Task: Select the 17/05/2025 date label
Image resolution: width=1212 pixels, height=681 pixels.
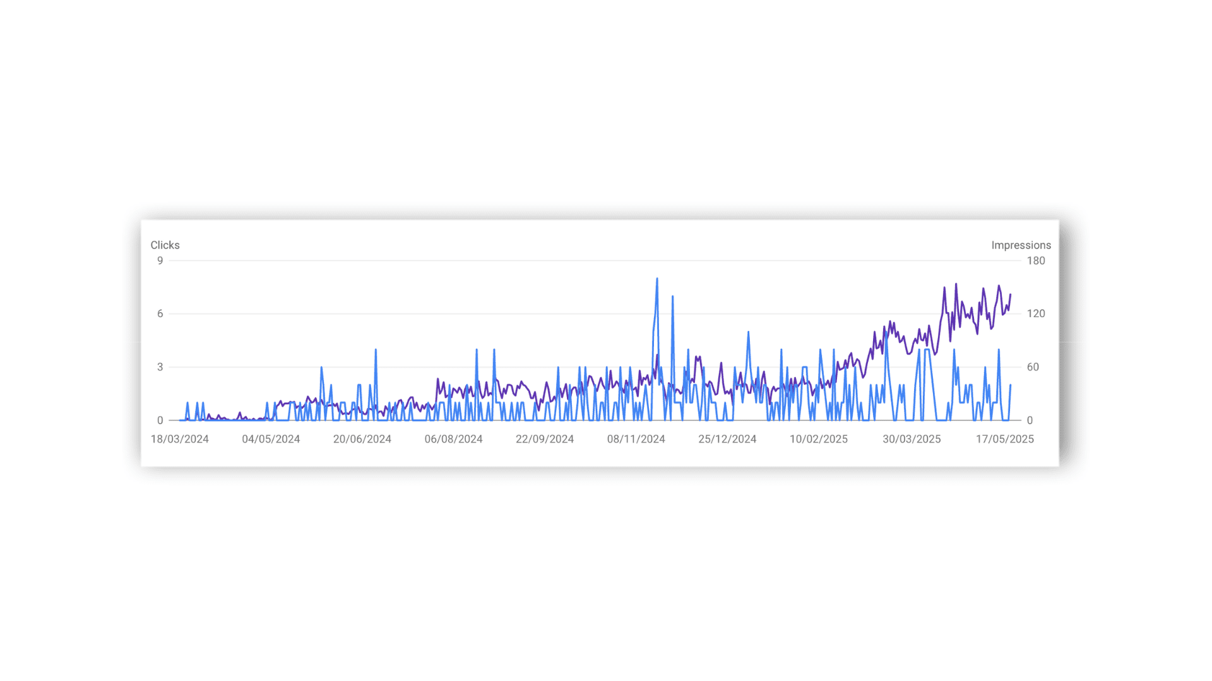Action: tap(1004, 439)
